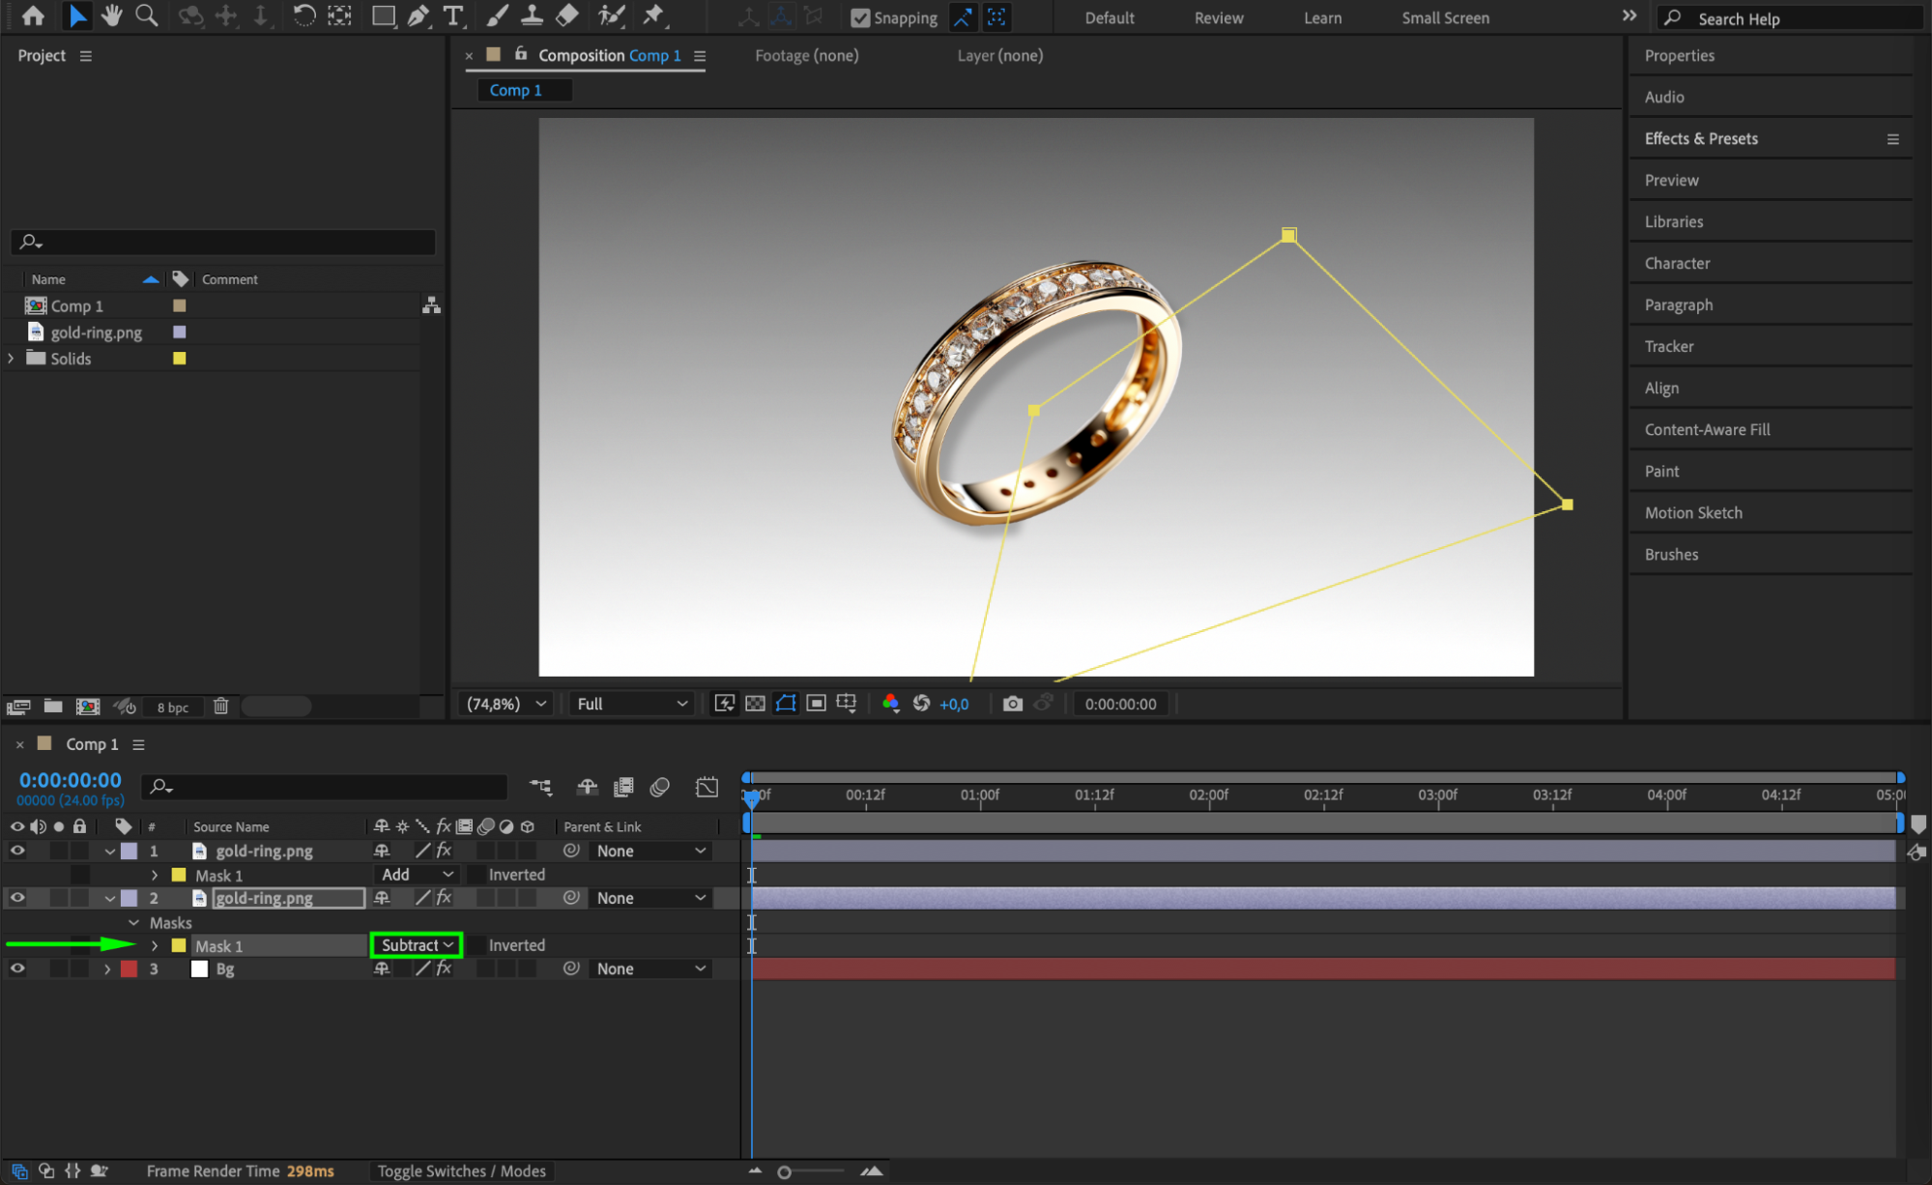Uncheck the Snapping checkbox

[x=859, y=17]
